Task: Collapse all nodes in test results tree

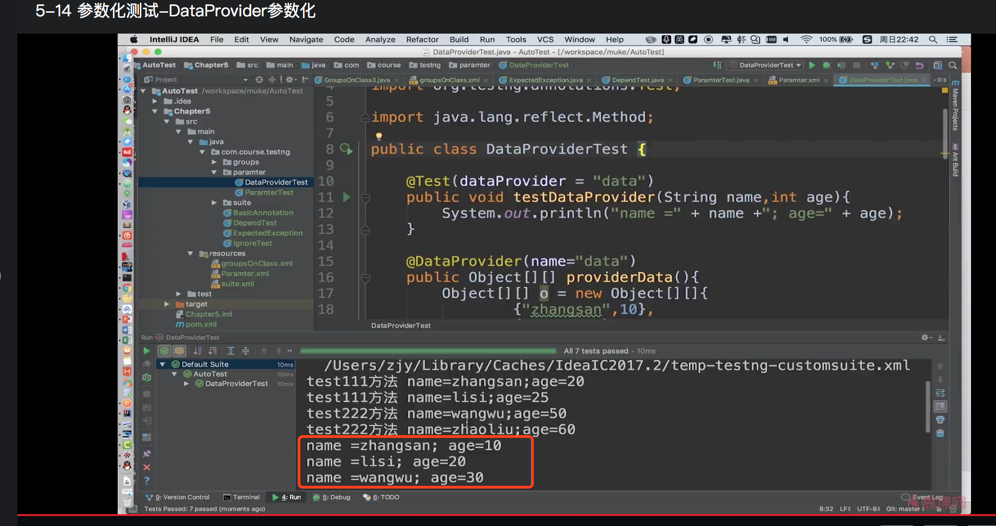Action: click(245, 351)
